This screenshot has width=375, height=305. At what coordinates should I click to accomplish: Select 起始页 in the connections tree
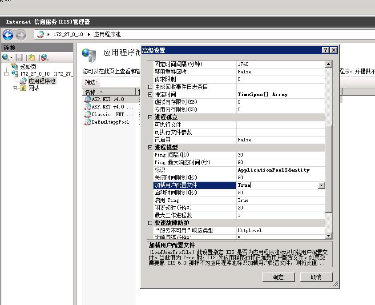click(x=28, y=67)
